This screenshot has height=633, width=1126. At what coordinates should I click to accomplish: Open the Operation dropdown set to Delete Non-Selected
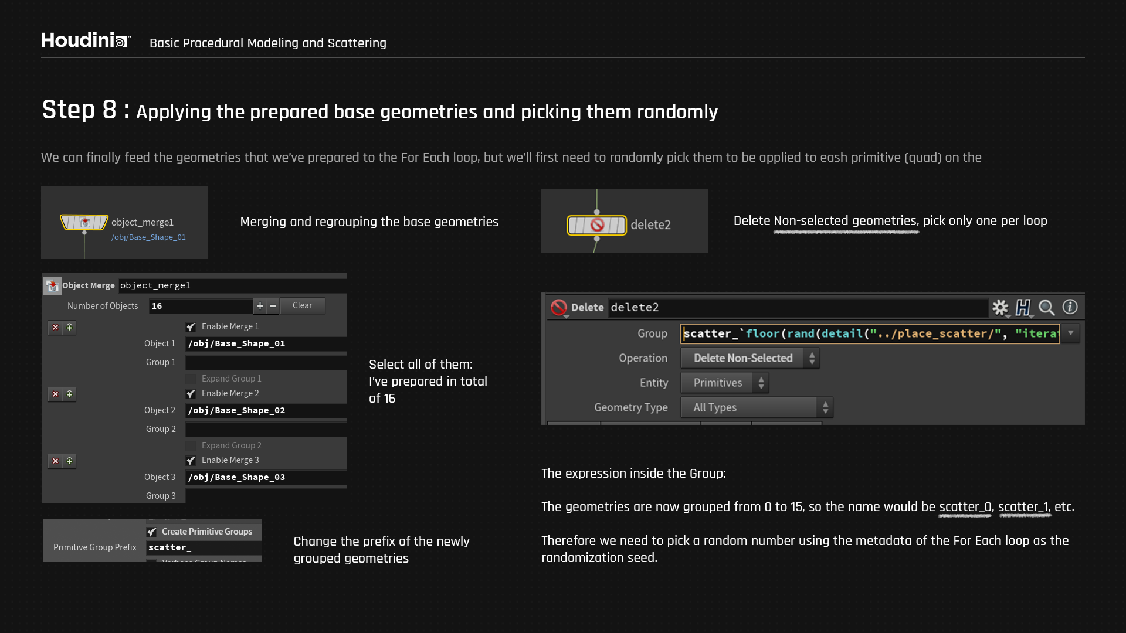coord(750,358)
